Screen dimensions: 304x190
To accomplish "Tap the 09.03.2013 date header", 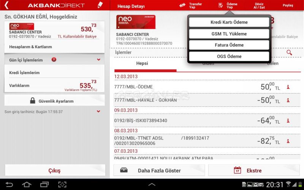I will pyautogui.click(x=126, y=110).
